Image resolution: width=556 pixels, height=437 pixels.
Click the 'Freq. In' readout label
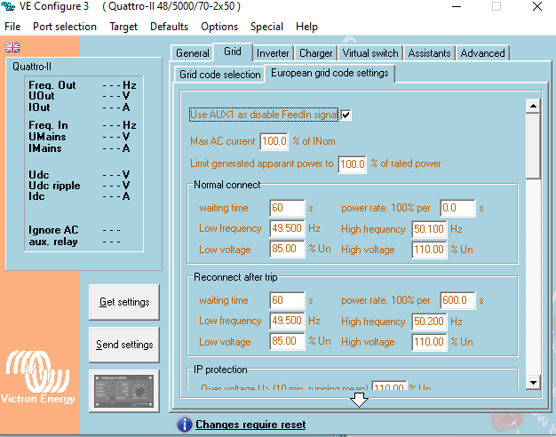point(48,125)
